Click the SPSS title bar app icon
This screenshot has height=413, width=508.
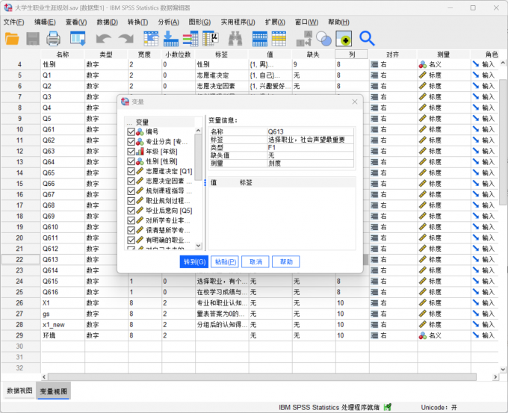(x=8, y=7)
